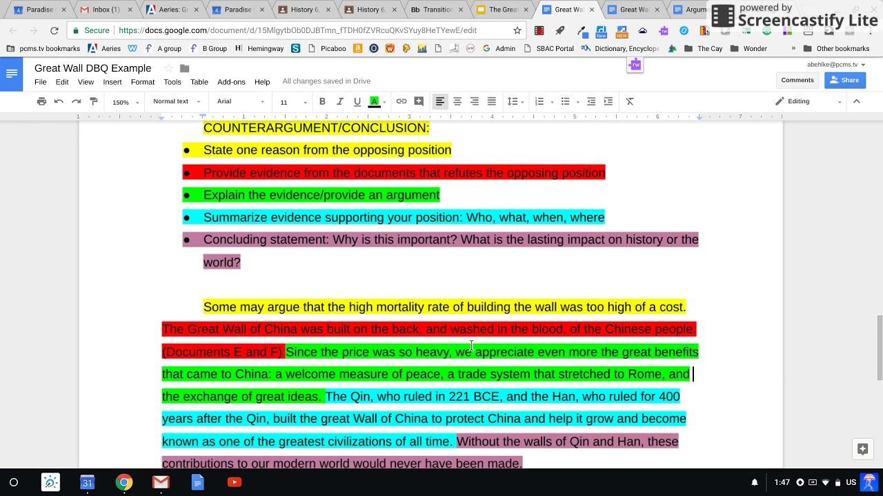Open Docs home via blue menu icon
This screenshot has width=883, height=496.
(x=11, y=74)
